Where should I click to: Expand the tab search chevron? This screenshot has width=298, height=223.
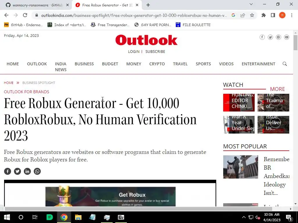point(251,4)
